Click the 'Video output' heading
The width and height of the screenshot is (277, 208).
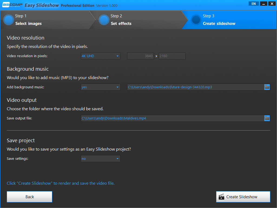point(22,100)
